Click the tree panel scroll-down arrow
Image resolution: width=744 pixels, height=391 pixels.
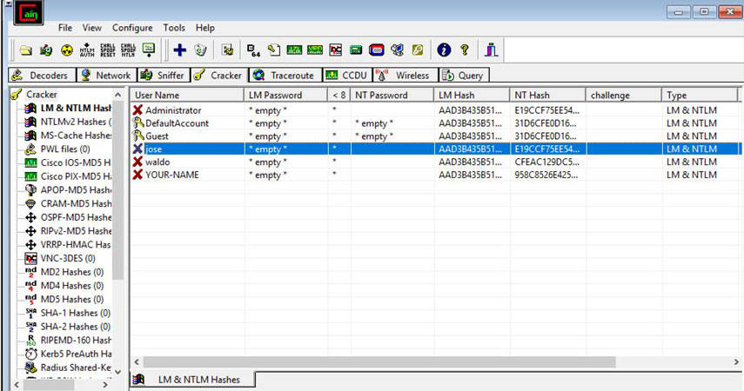pyautogui.click(x=118, y=373)
